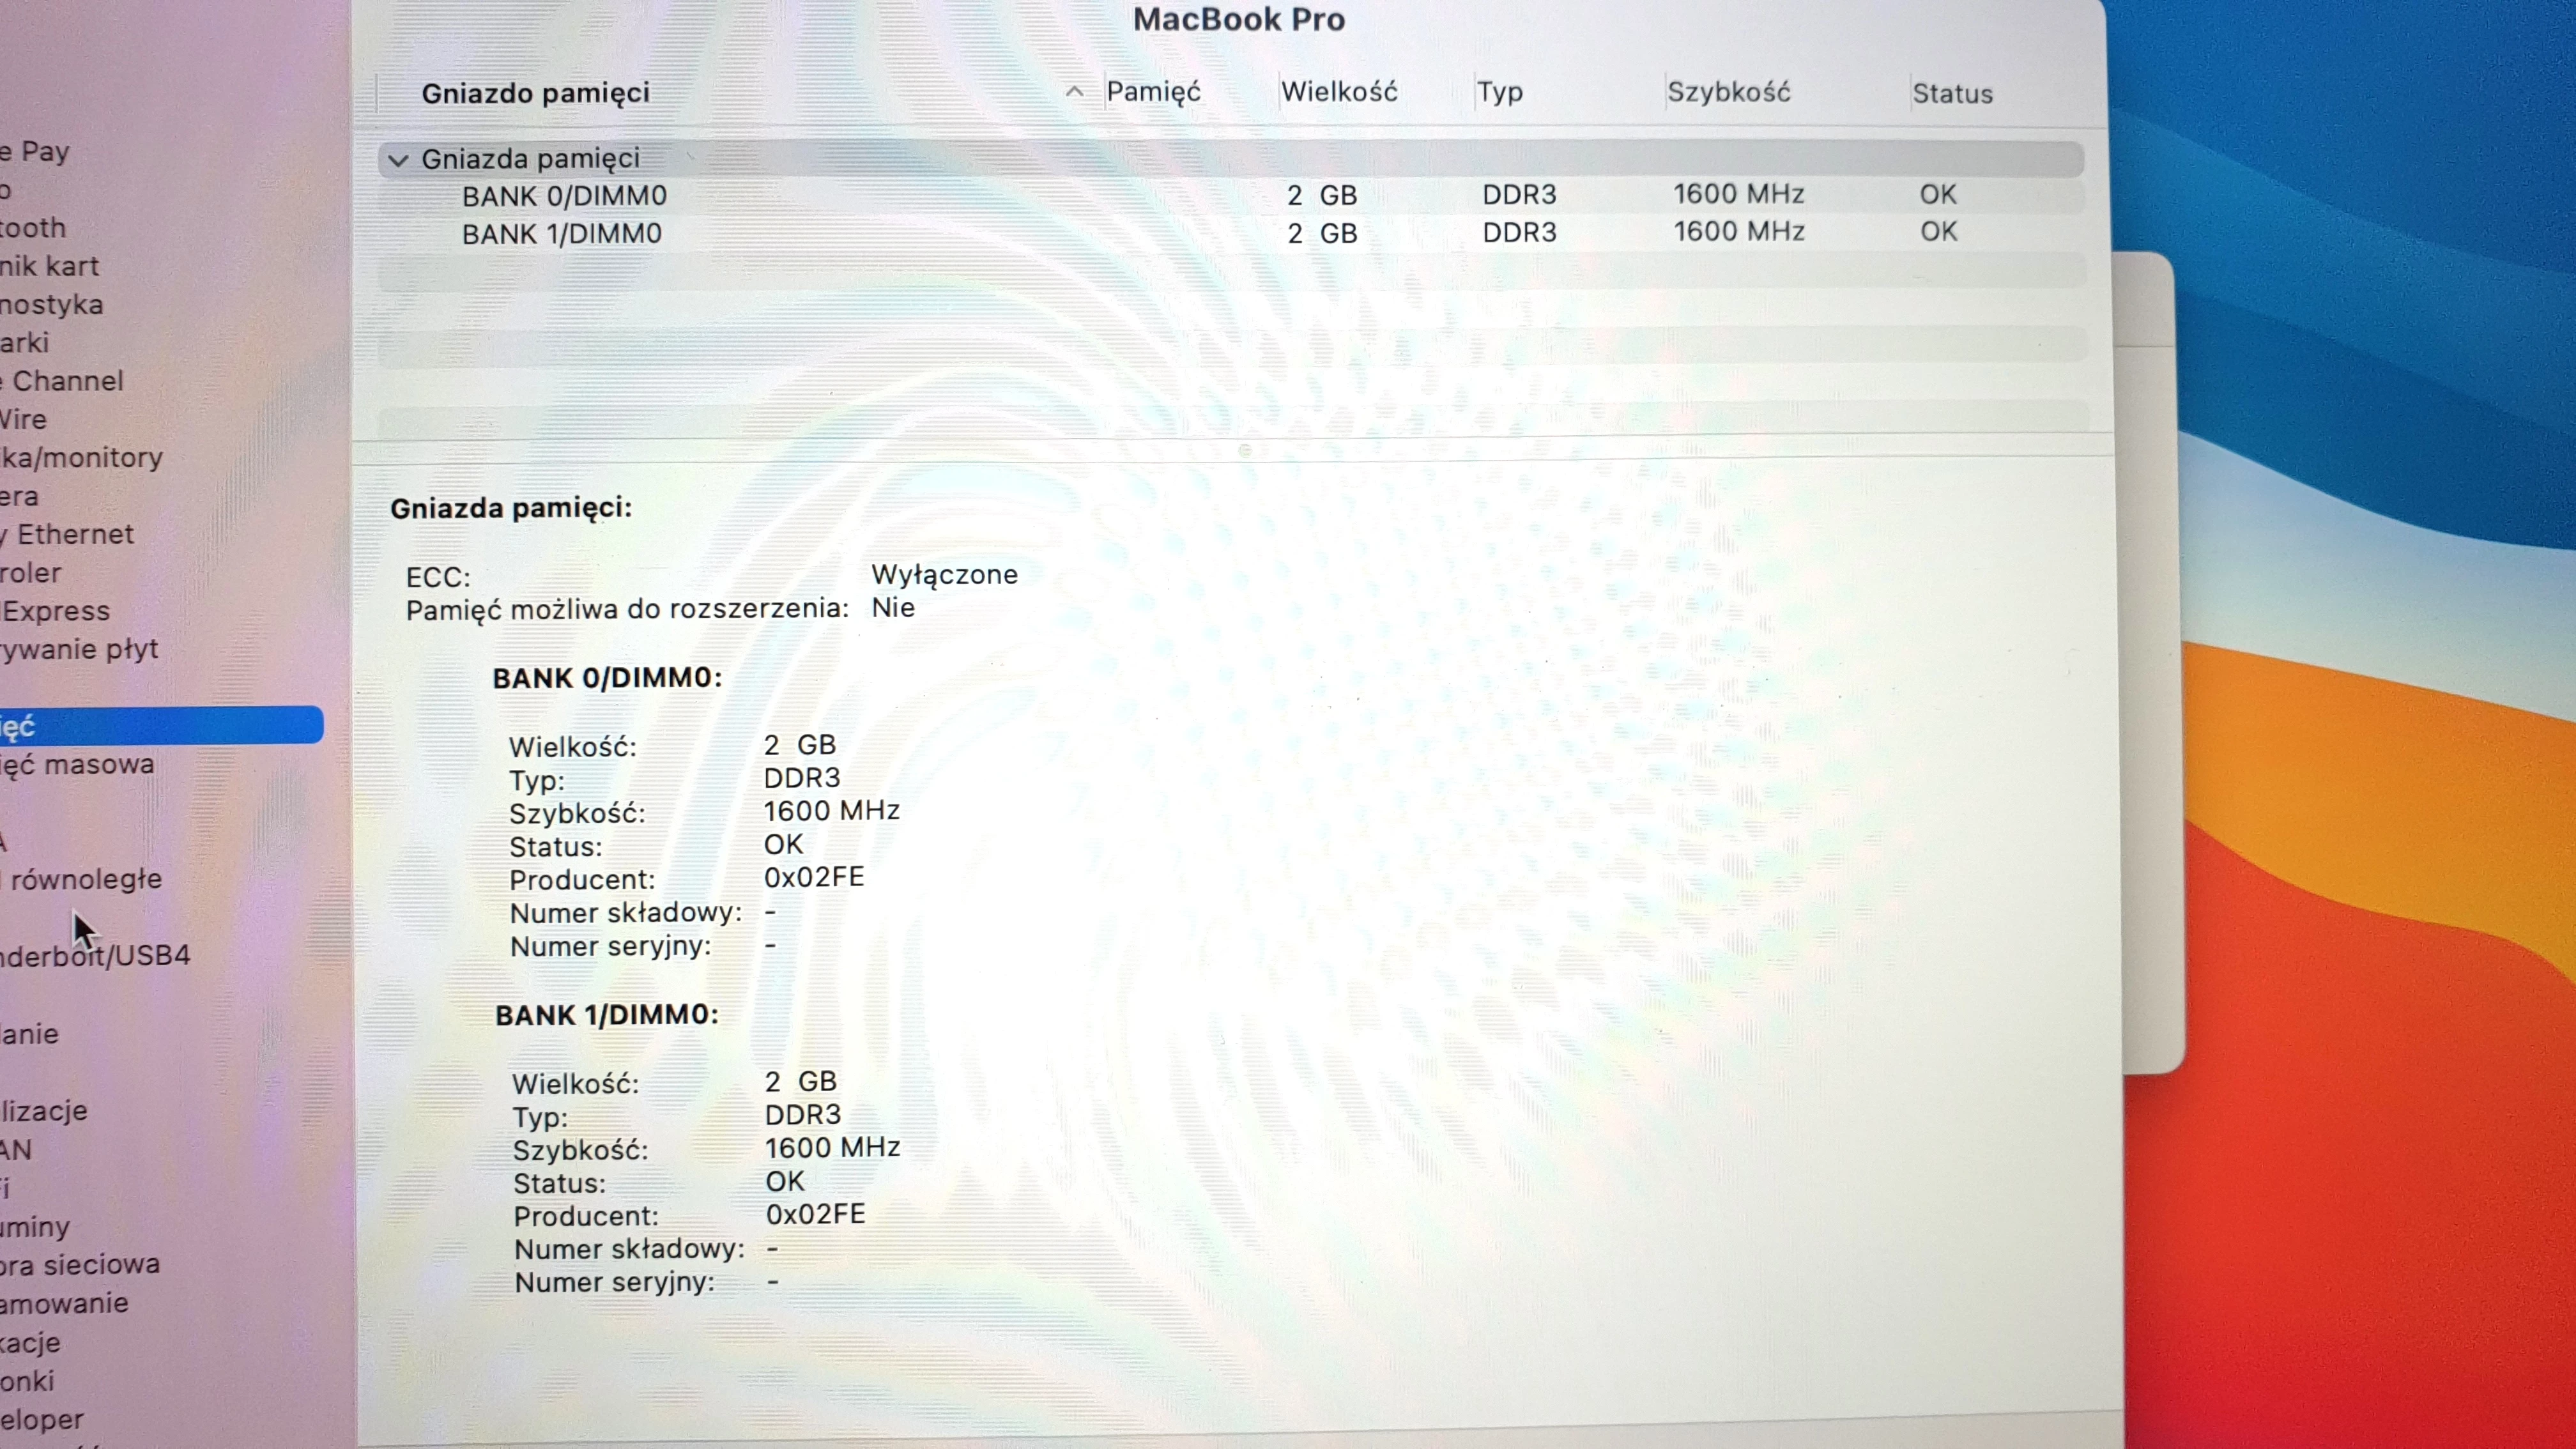Image resolution: width=2576 pixels, height=1449 pixels.
Task: Open the Bluetooth sidebar entry
Action: point(33,228)
